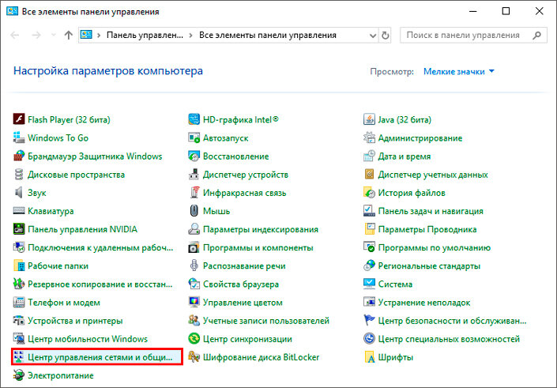Open Центр управления сетями и общи… link
557x388 pixels.
(100, 357)
